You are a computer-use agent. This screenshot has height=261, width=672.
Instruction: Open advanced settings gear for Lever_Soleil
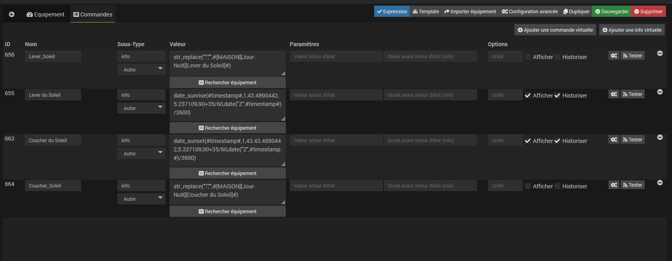tap(614, 56)
